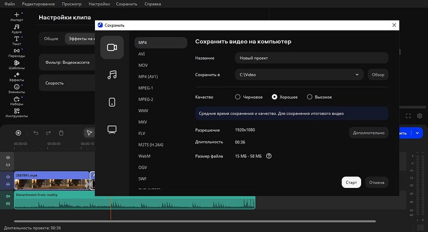Open Elements (Элементы) in sidebar
This screenshot has width=428, height=232.
tap(16, 89)
